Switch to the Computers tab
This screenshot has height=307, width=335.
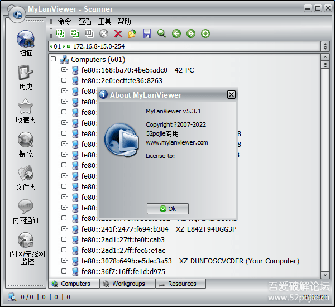click(74, 284)
